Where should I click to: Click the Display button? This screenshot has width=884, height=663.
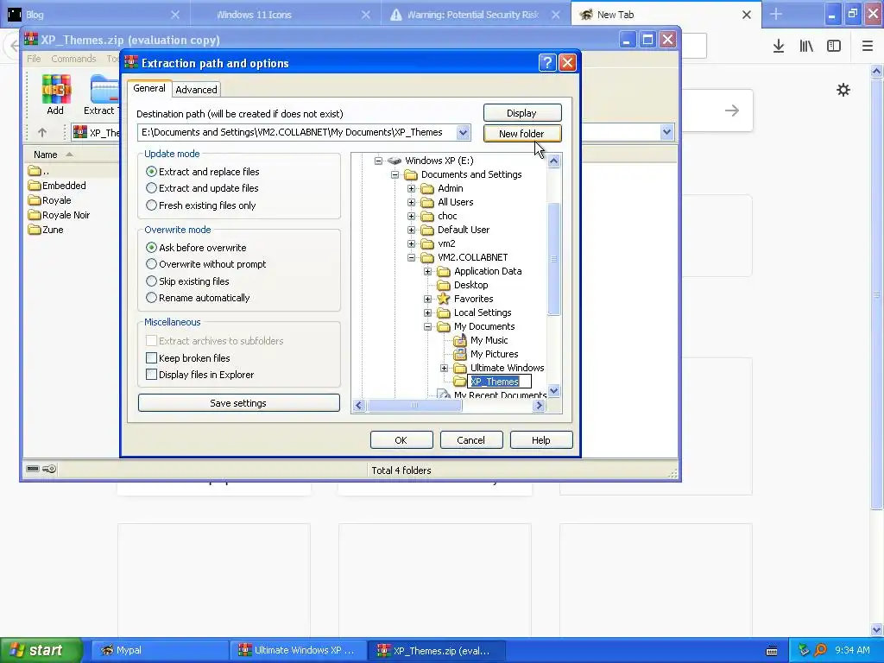(522, 113)
